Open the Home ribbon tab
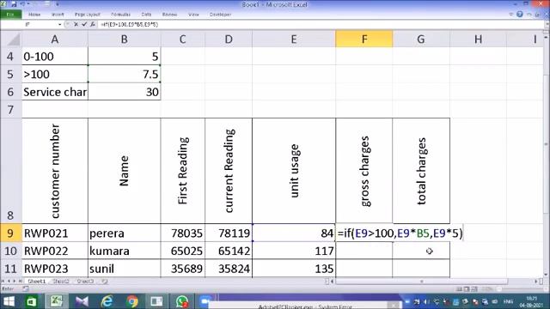550x309 pixels. (x=34, y=15)
